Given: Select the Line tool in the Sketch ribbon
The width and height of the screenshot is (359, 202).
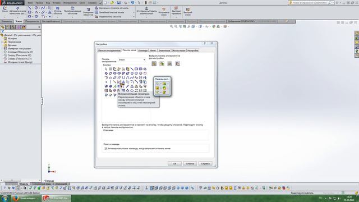Looking at the screenshot, I should (x=30, y=8).
